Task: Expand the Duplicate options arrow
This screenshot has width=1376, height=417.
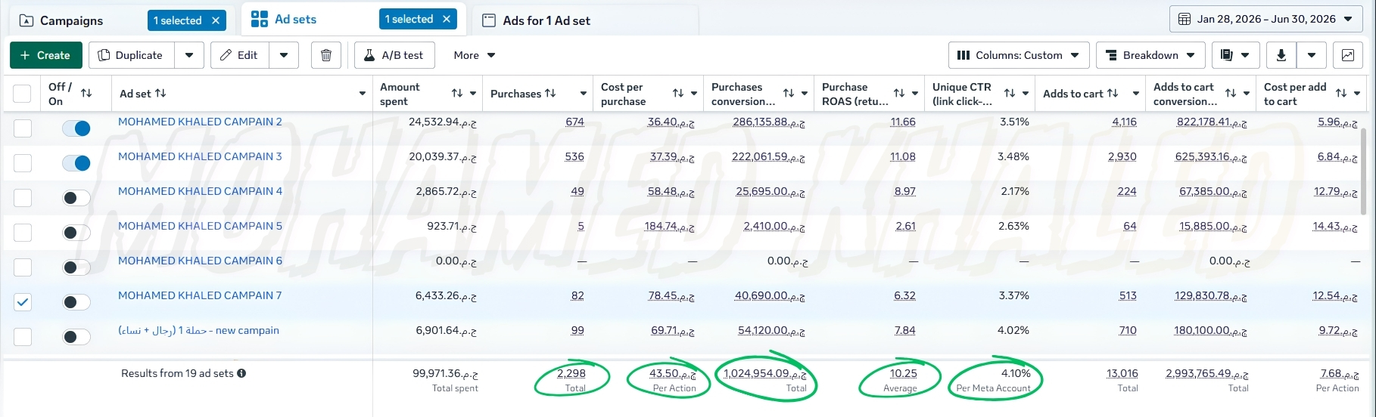Action: tap(189, 55)
